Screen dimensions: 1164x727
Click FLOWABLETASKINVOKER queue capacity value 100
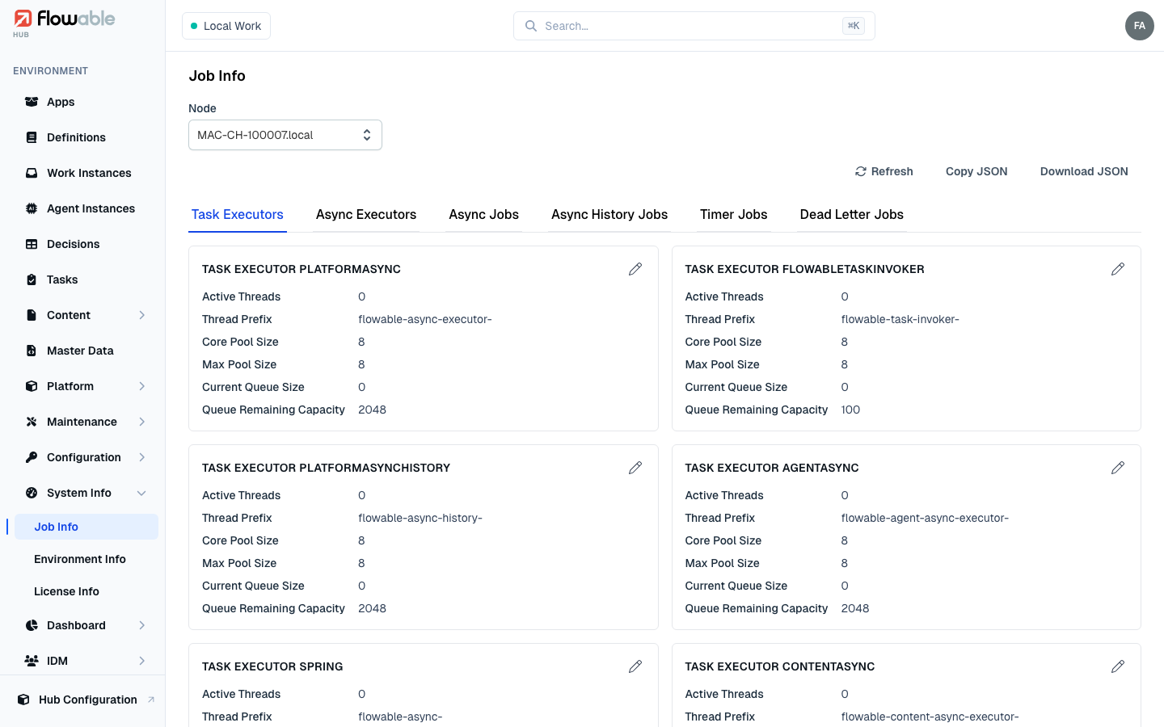pyautogui.click(x=850, y=410)
